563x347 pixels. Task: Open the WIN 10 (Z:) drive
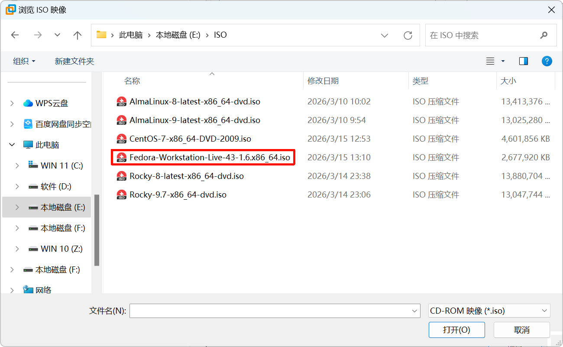[x=61, y=249]
